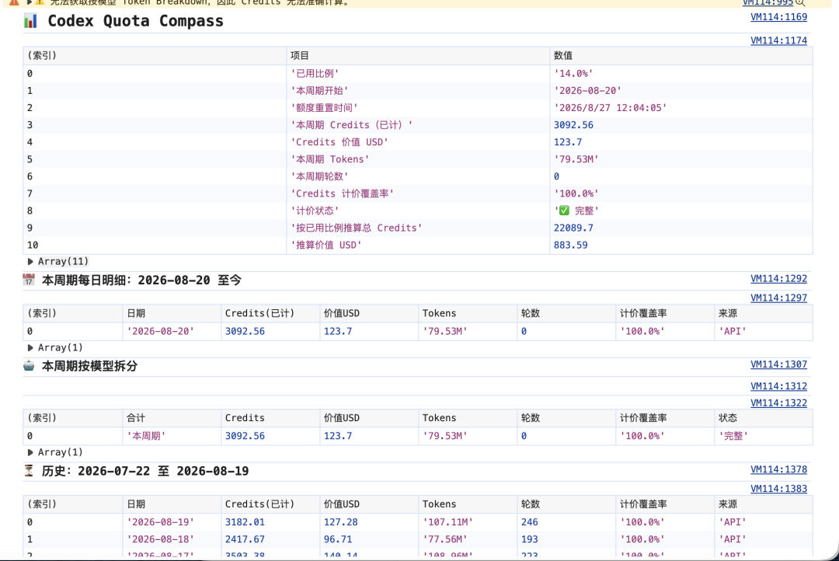Select the 96.71 USD value
Screen dimensions: 839x561
[x=338, y=539]
